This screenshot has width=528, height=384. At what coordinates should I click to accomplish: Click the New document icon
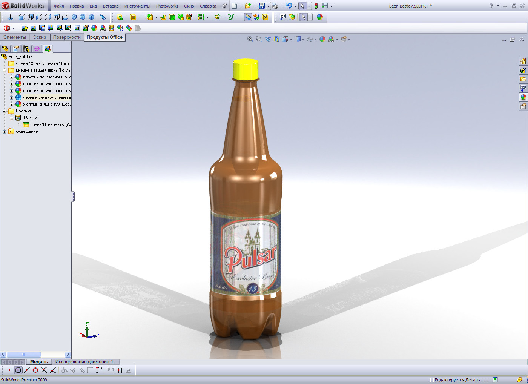(x=235, y=6)
